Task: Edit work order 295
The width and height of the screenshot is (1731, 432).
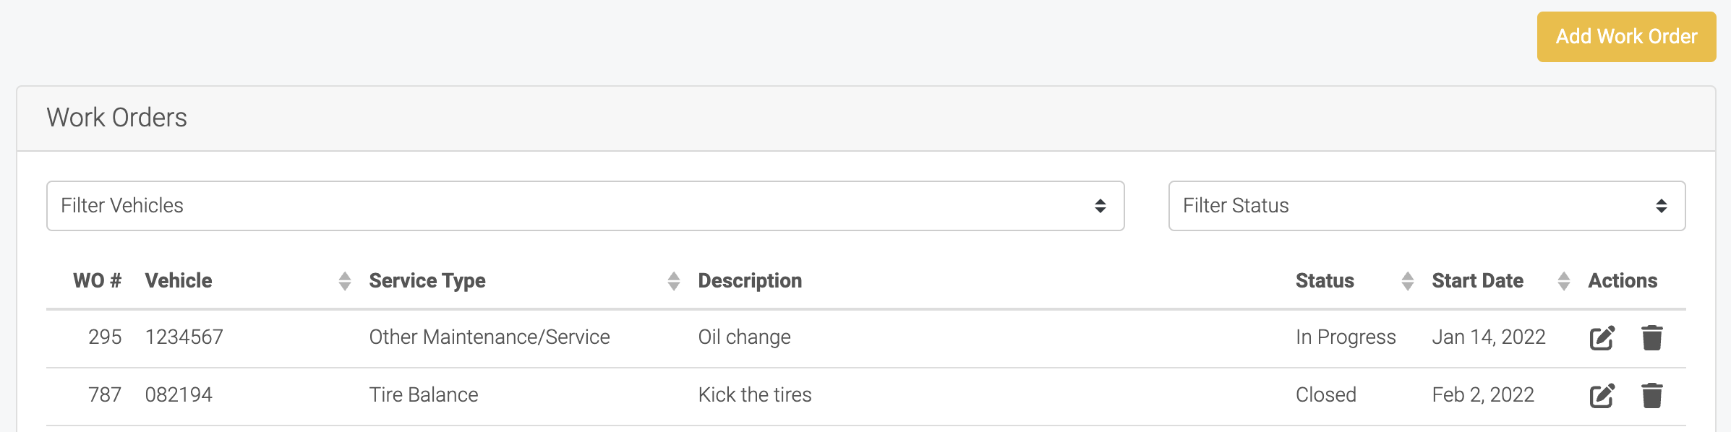Action: [x=1602, y=337]
